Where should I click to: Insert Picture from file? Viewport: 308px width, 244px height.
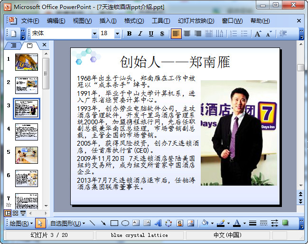[x=191, y=223]
